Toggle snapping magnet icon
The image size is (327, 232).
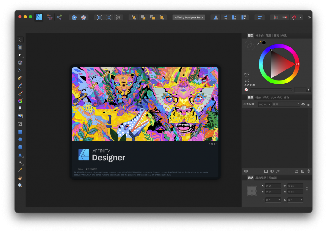point(294,18)
